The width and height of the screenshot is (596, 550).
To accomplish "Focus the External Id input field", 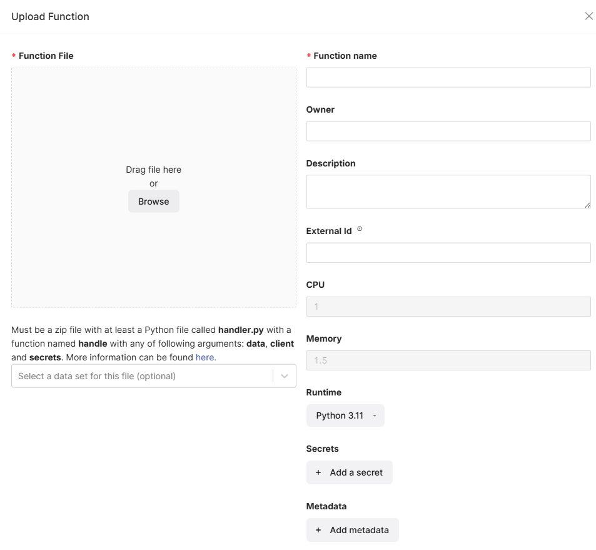I will (x=448, y=253).
